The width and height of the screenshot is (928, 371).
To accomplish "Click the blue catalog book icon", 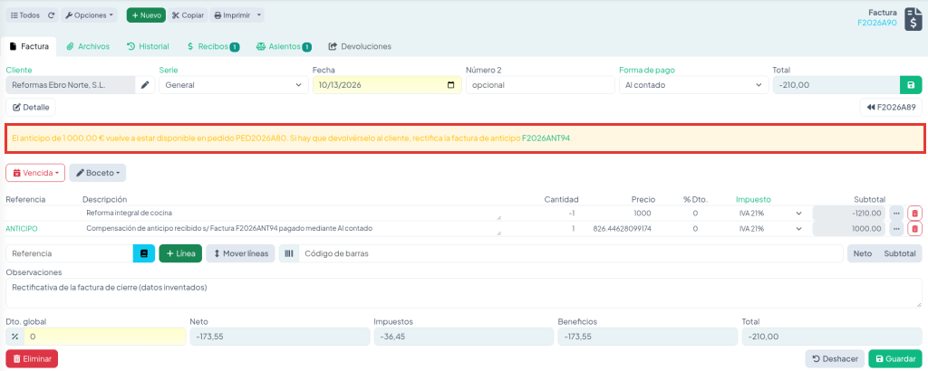I will point(144,253).
